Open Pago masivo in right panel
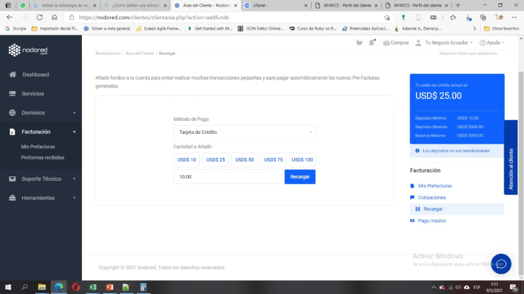Screen dimensions: 524x294 (x=432, y=221)
